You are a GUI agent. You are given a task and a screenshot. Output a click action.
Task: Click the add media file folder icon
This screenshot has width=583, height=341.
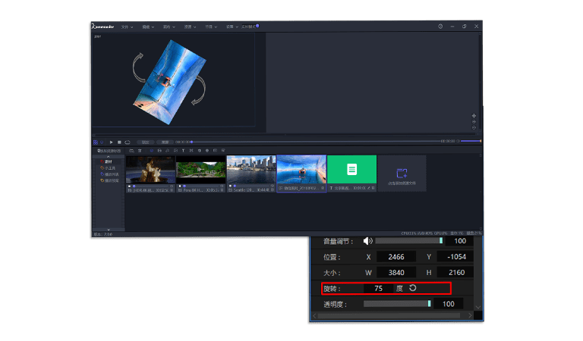pos(402,174)
